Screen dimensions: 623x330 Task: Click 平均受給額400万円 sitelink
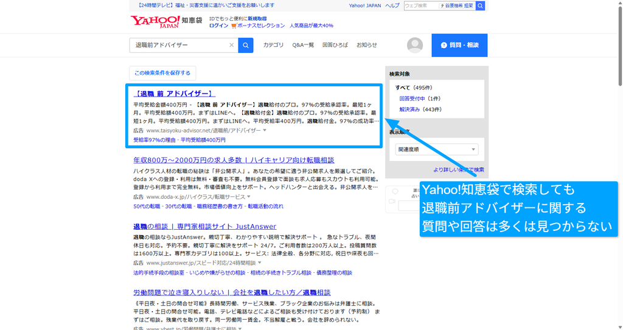(x=203, y=140)
